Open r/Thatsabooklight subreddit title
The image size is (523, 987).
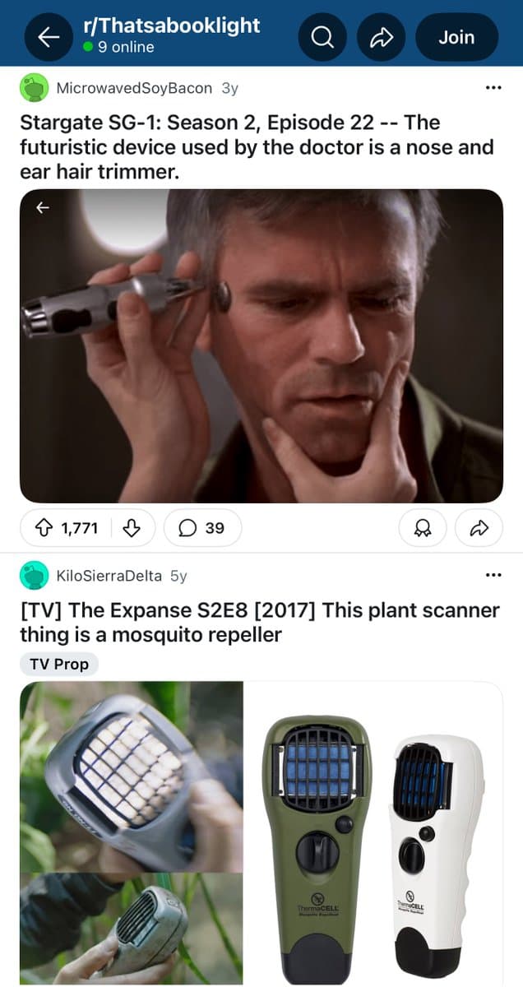172,25
